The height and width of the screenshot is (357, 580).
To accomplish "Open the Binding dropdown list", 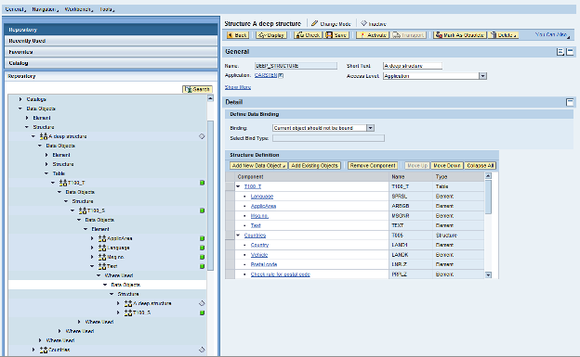I will [x=370, y=128].
